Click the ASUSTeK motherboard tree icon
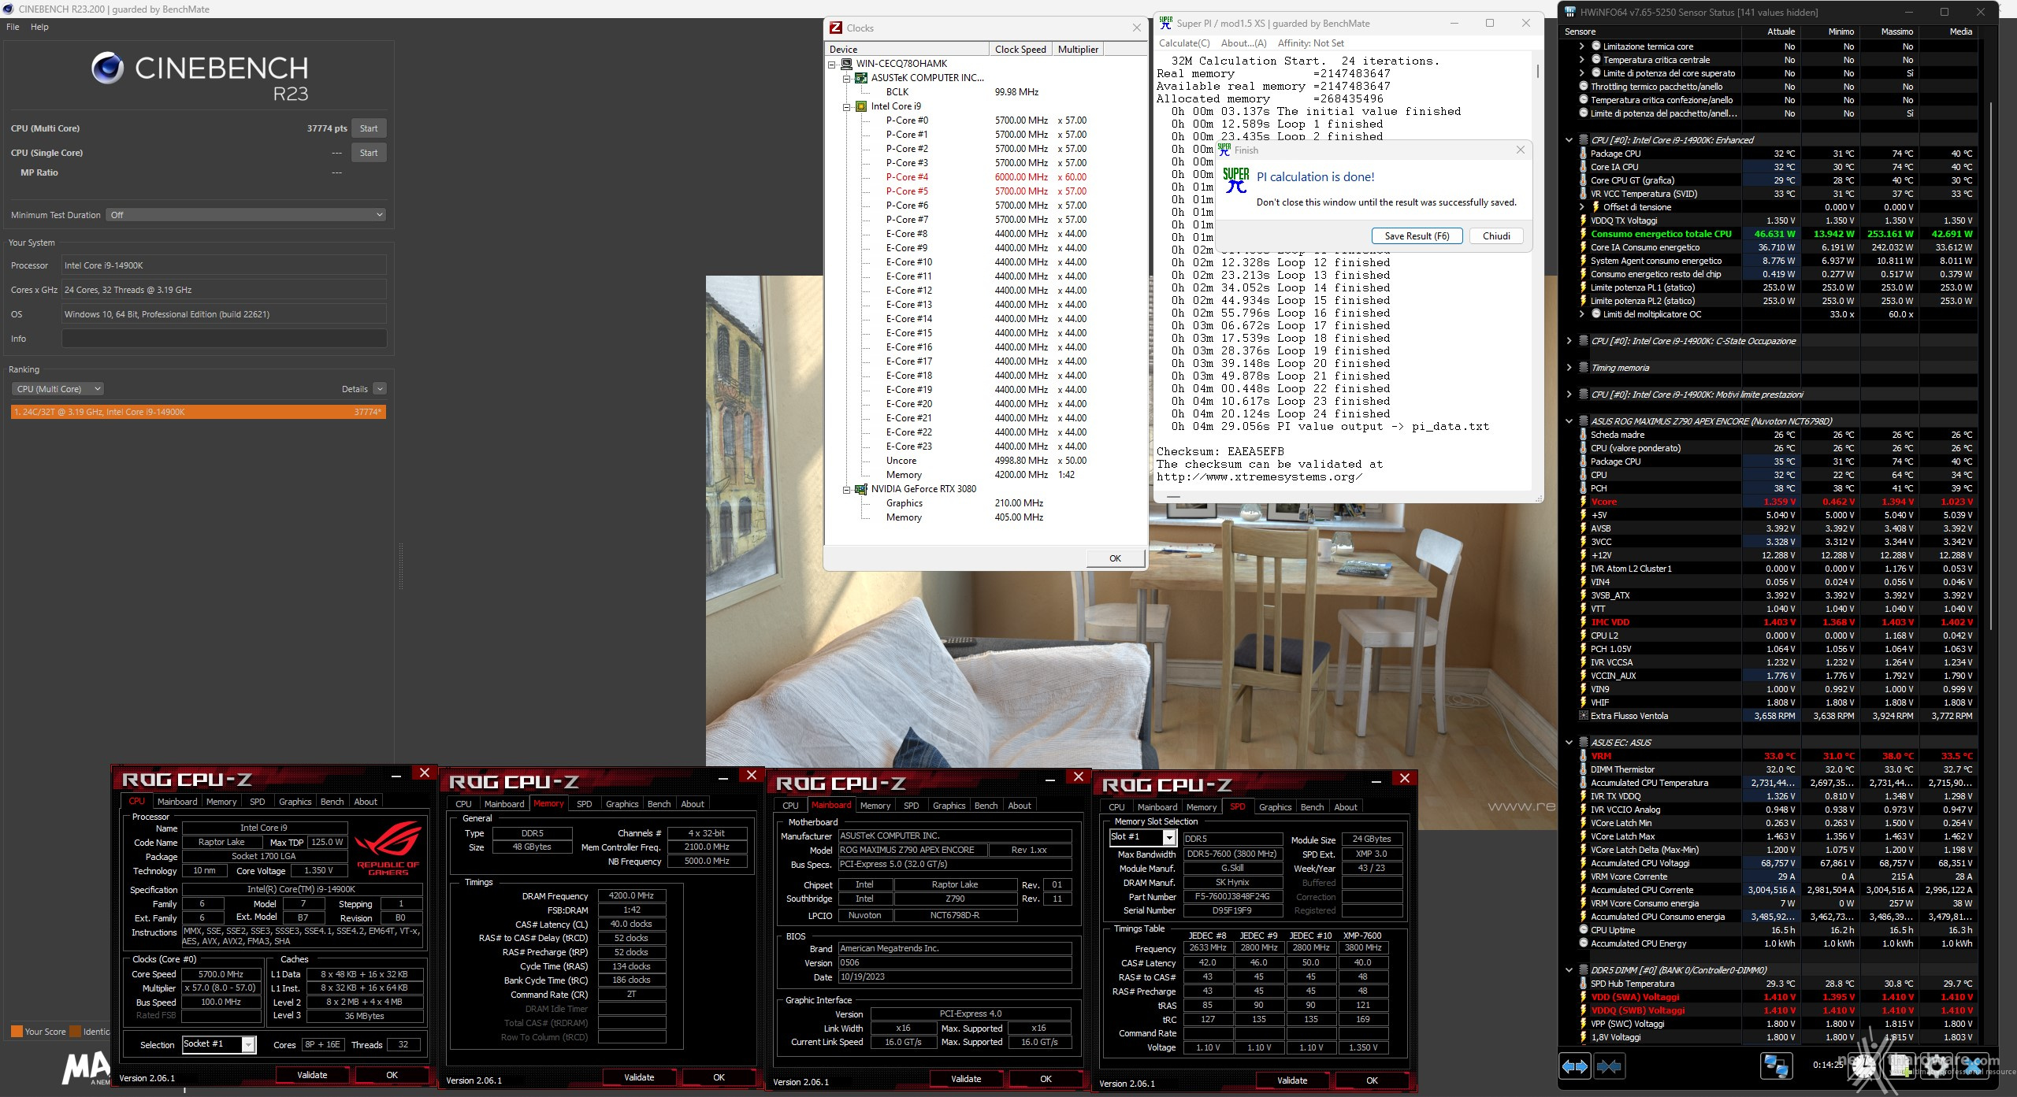This screenshot has height=1097, width=2017. tap(861, 78)
